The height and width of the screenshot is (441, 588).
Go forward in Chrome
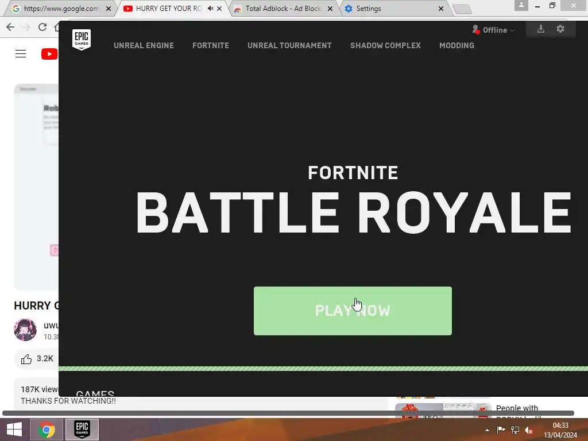point(26,27)
